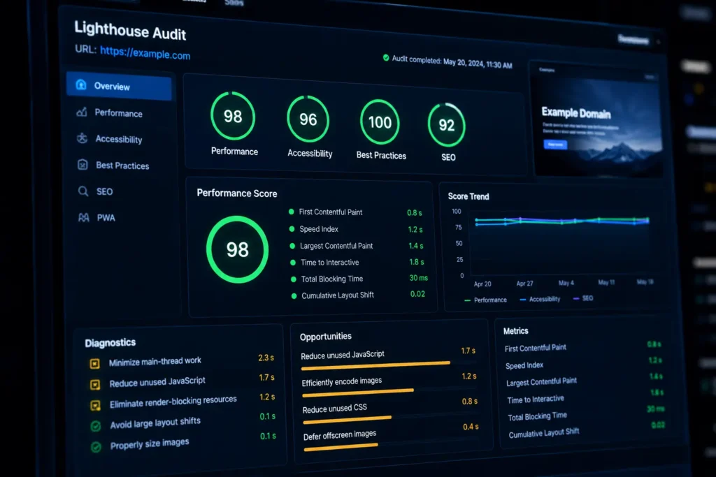
Task: Click green dot beside First Contentful Paint 0.8 s
Action: [291, 212]
